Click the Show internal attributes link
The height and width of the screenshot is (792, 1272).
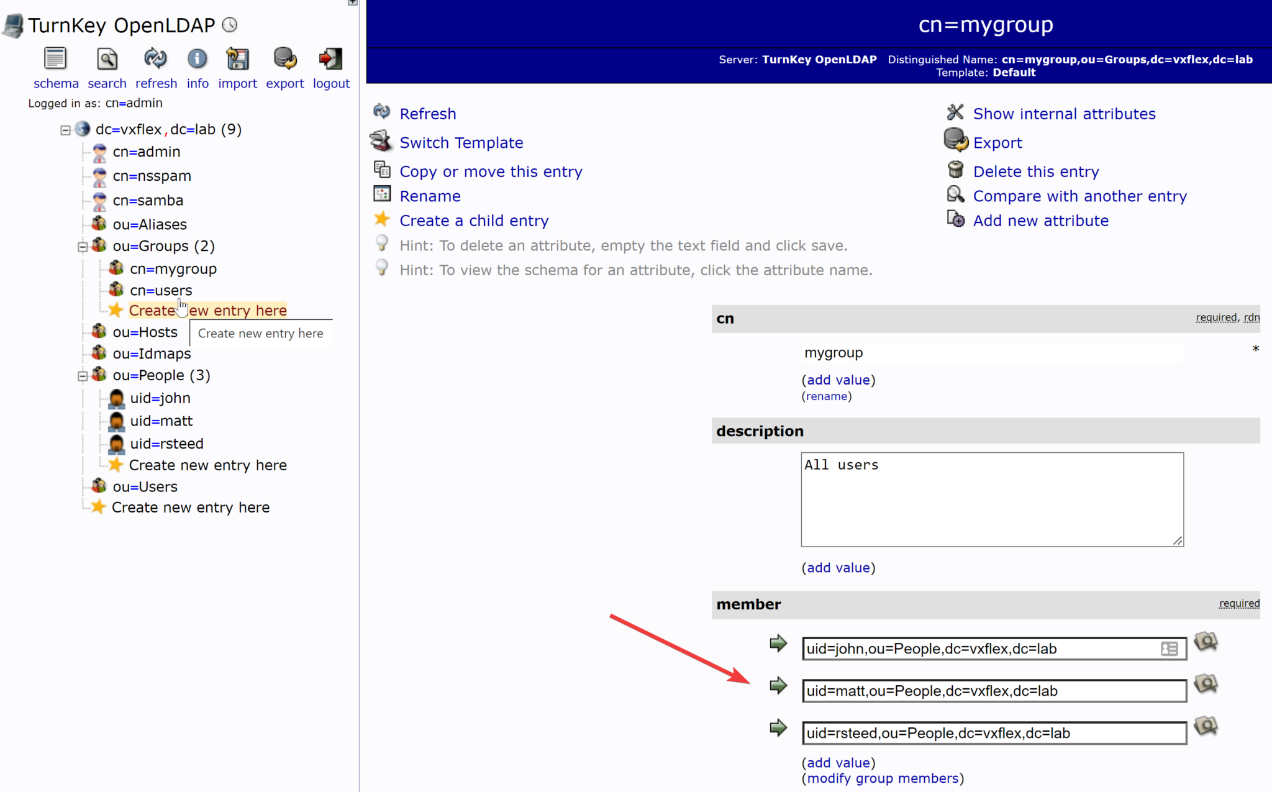point(1064,113)
